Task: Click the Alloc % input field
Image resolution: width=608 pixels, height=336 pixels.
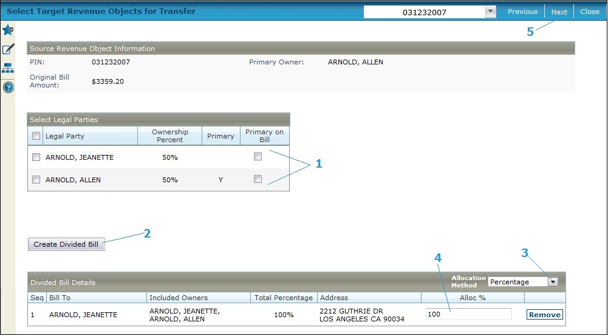Action: coord(468,314)
